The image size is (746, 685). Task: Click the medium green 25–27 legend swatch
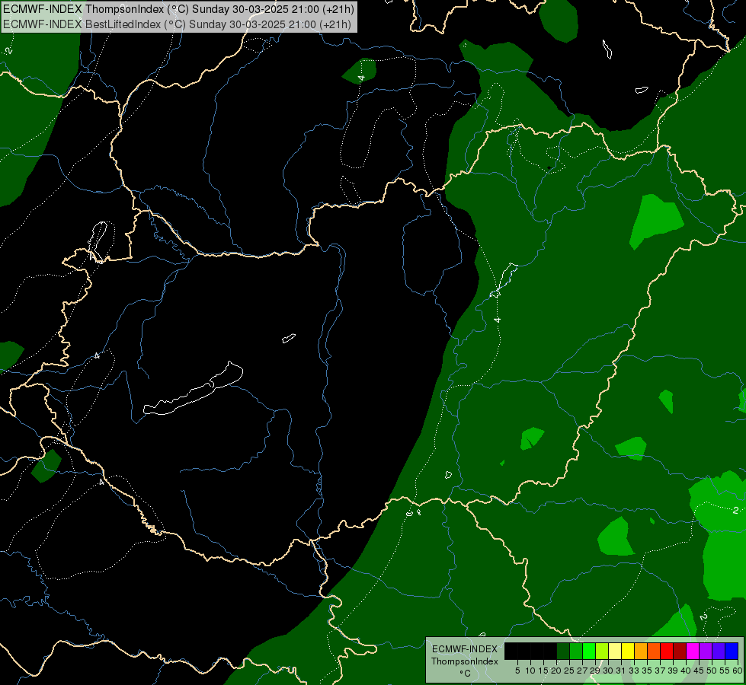576,651
